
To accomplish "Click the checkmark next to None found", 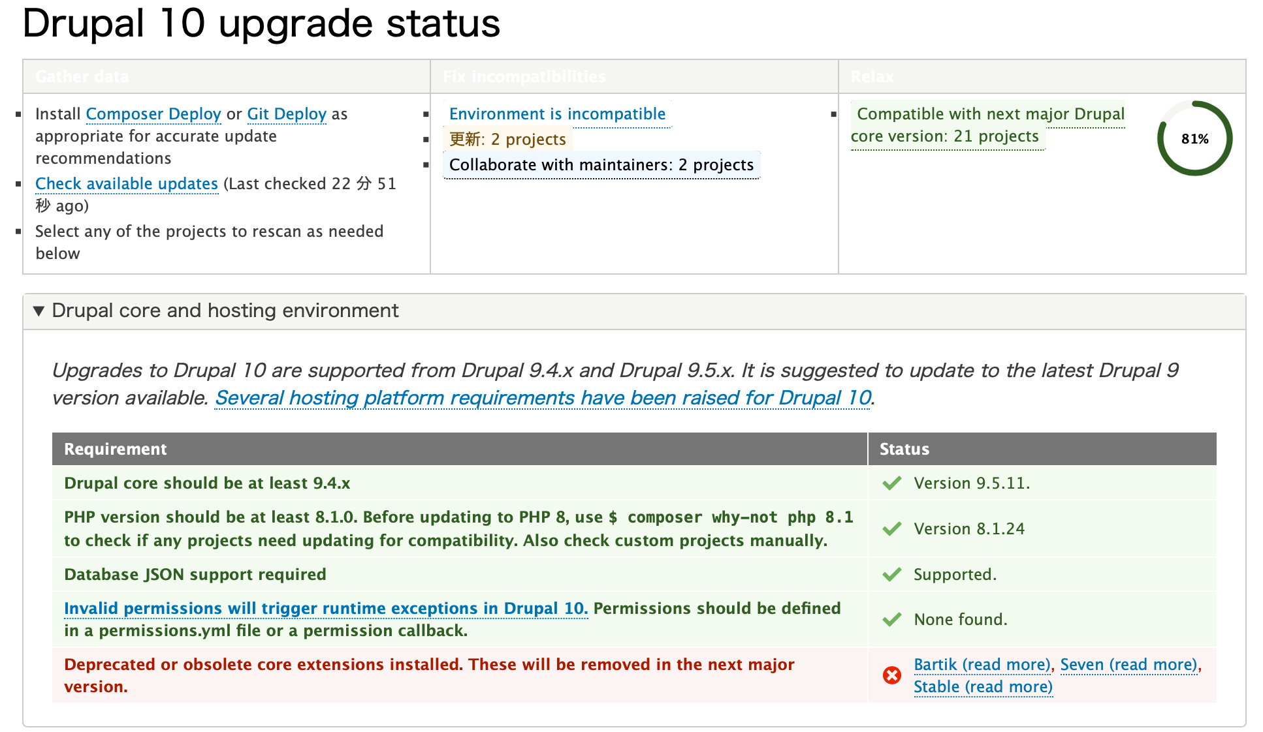I will 891,620.
